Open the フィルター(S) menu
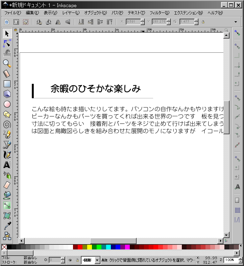244x266 pixels. tap(159, 13)
